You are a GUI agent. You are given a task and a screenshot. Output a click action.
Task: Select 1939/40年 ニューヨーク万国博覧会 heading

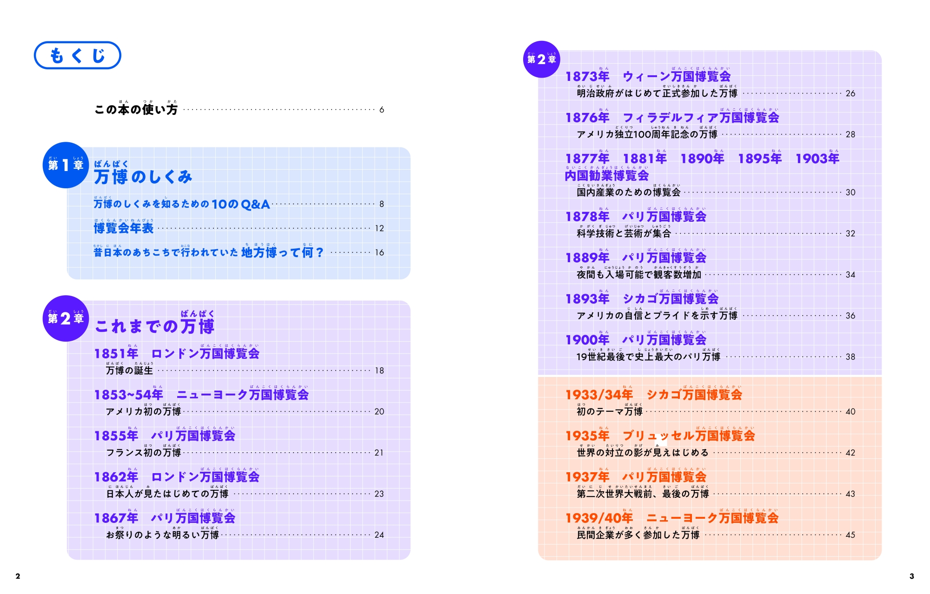[x=672, y=518]
